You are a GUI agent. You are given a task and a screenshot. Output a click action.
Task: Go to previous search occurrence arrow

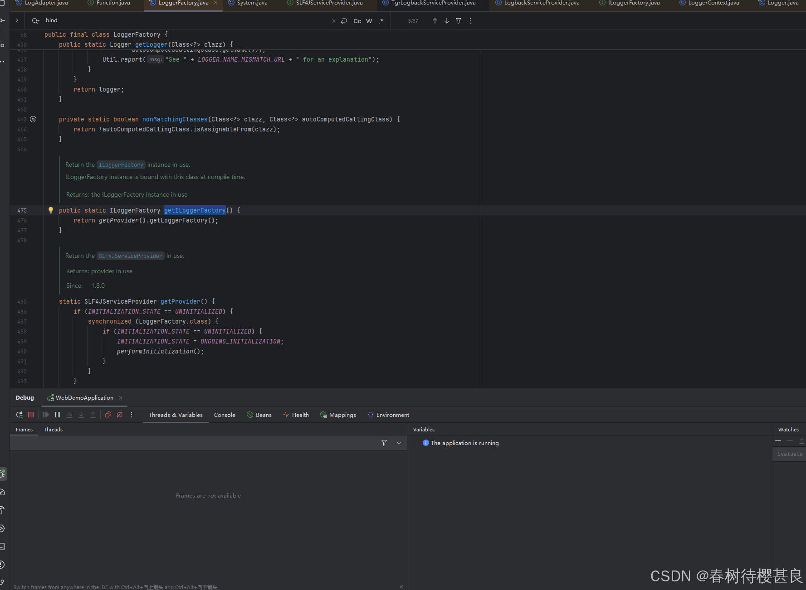[x=435, y=21]
